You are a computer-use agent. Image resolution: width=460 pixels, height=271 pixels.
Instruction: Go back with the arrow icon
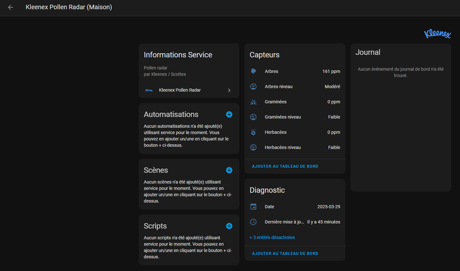coord(10,7)
